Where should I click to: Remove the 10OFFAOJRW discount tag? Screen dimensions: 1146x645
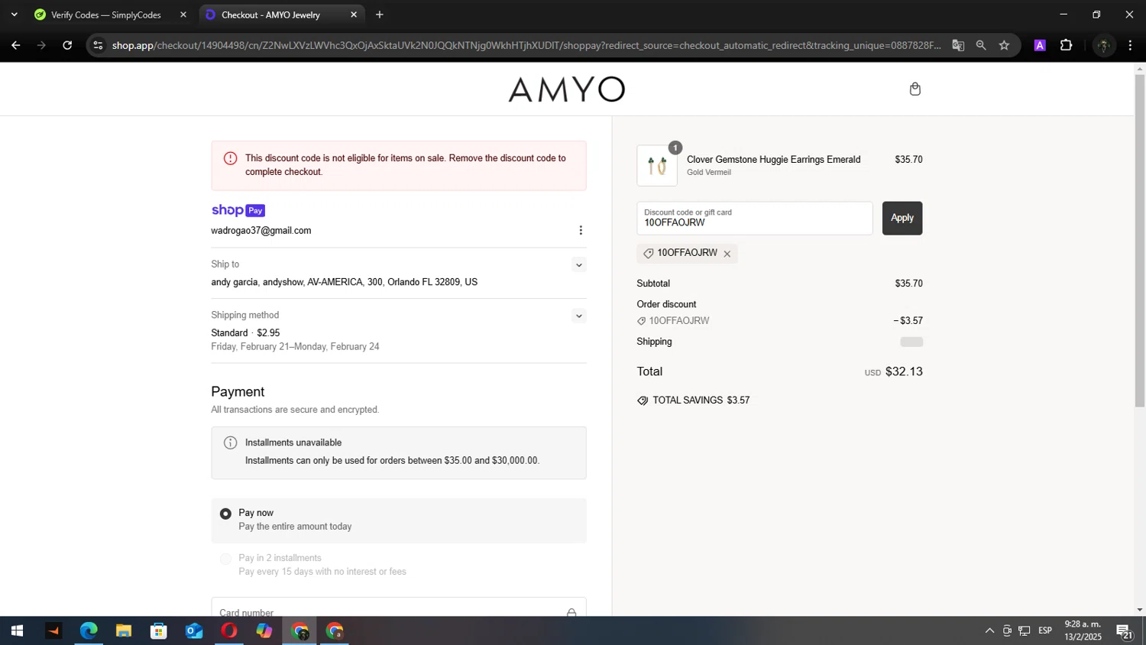click(x=727, y=254)
